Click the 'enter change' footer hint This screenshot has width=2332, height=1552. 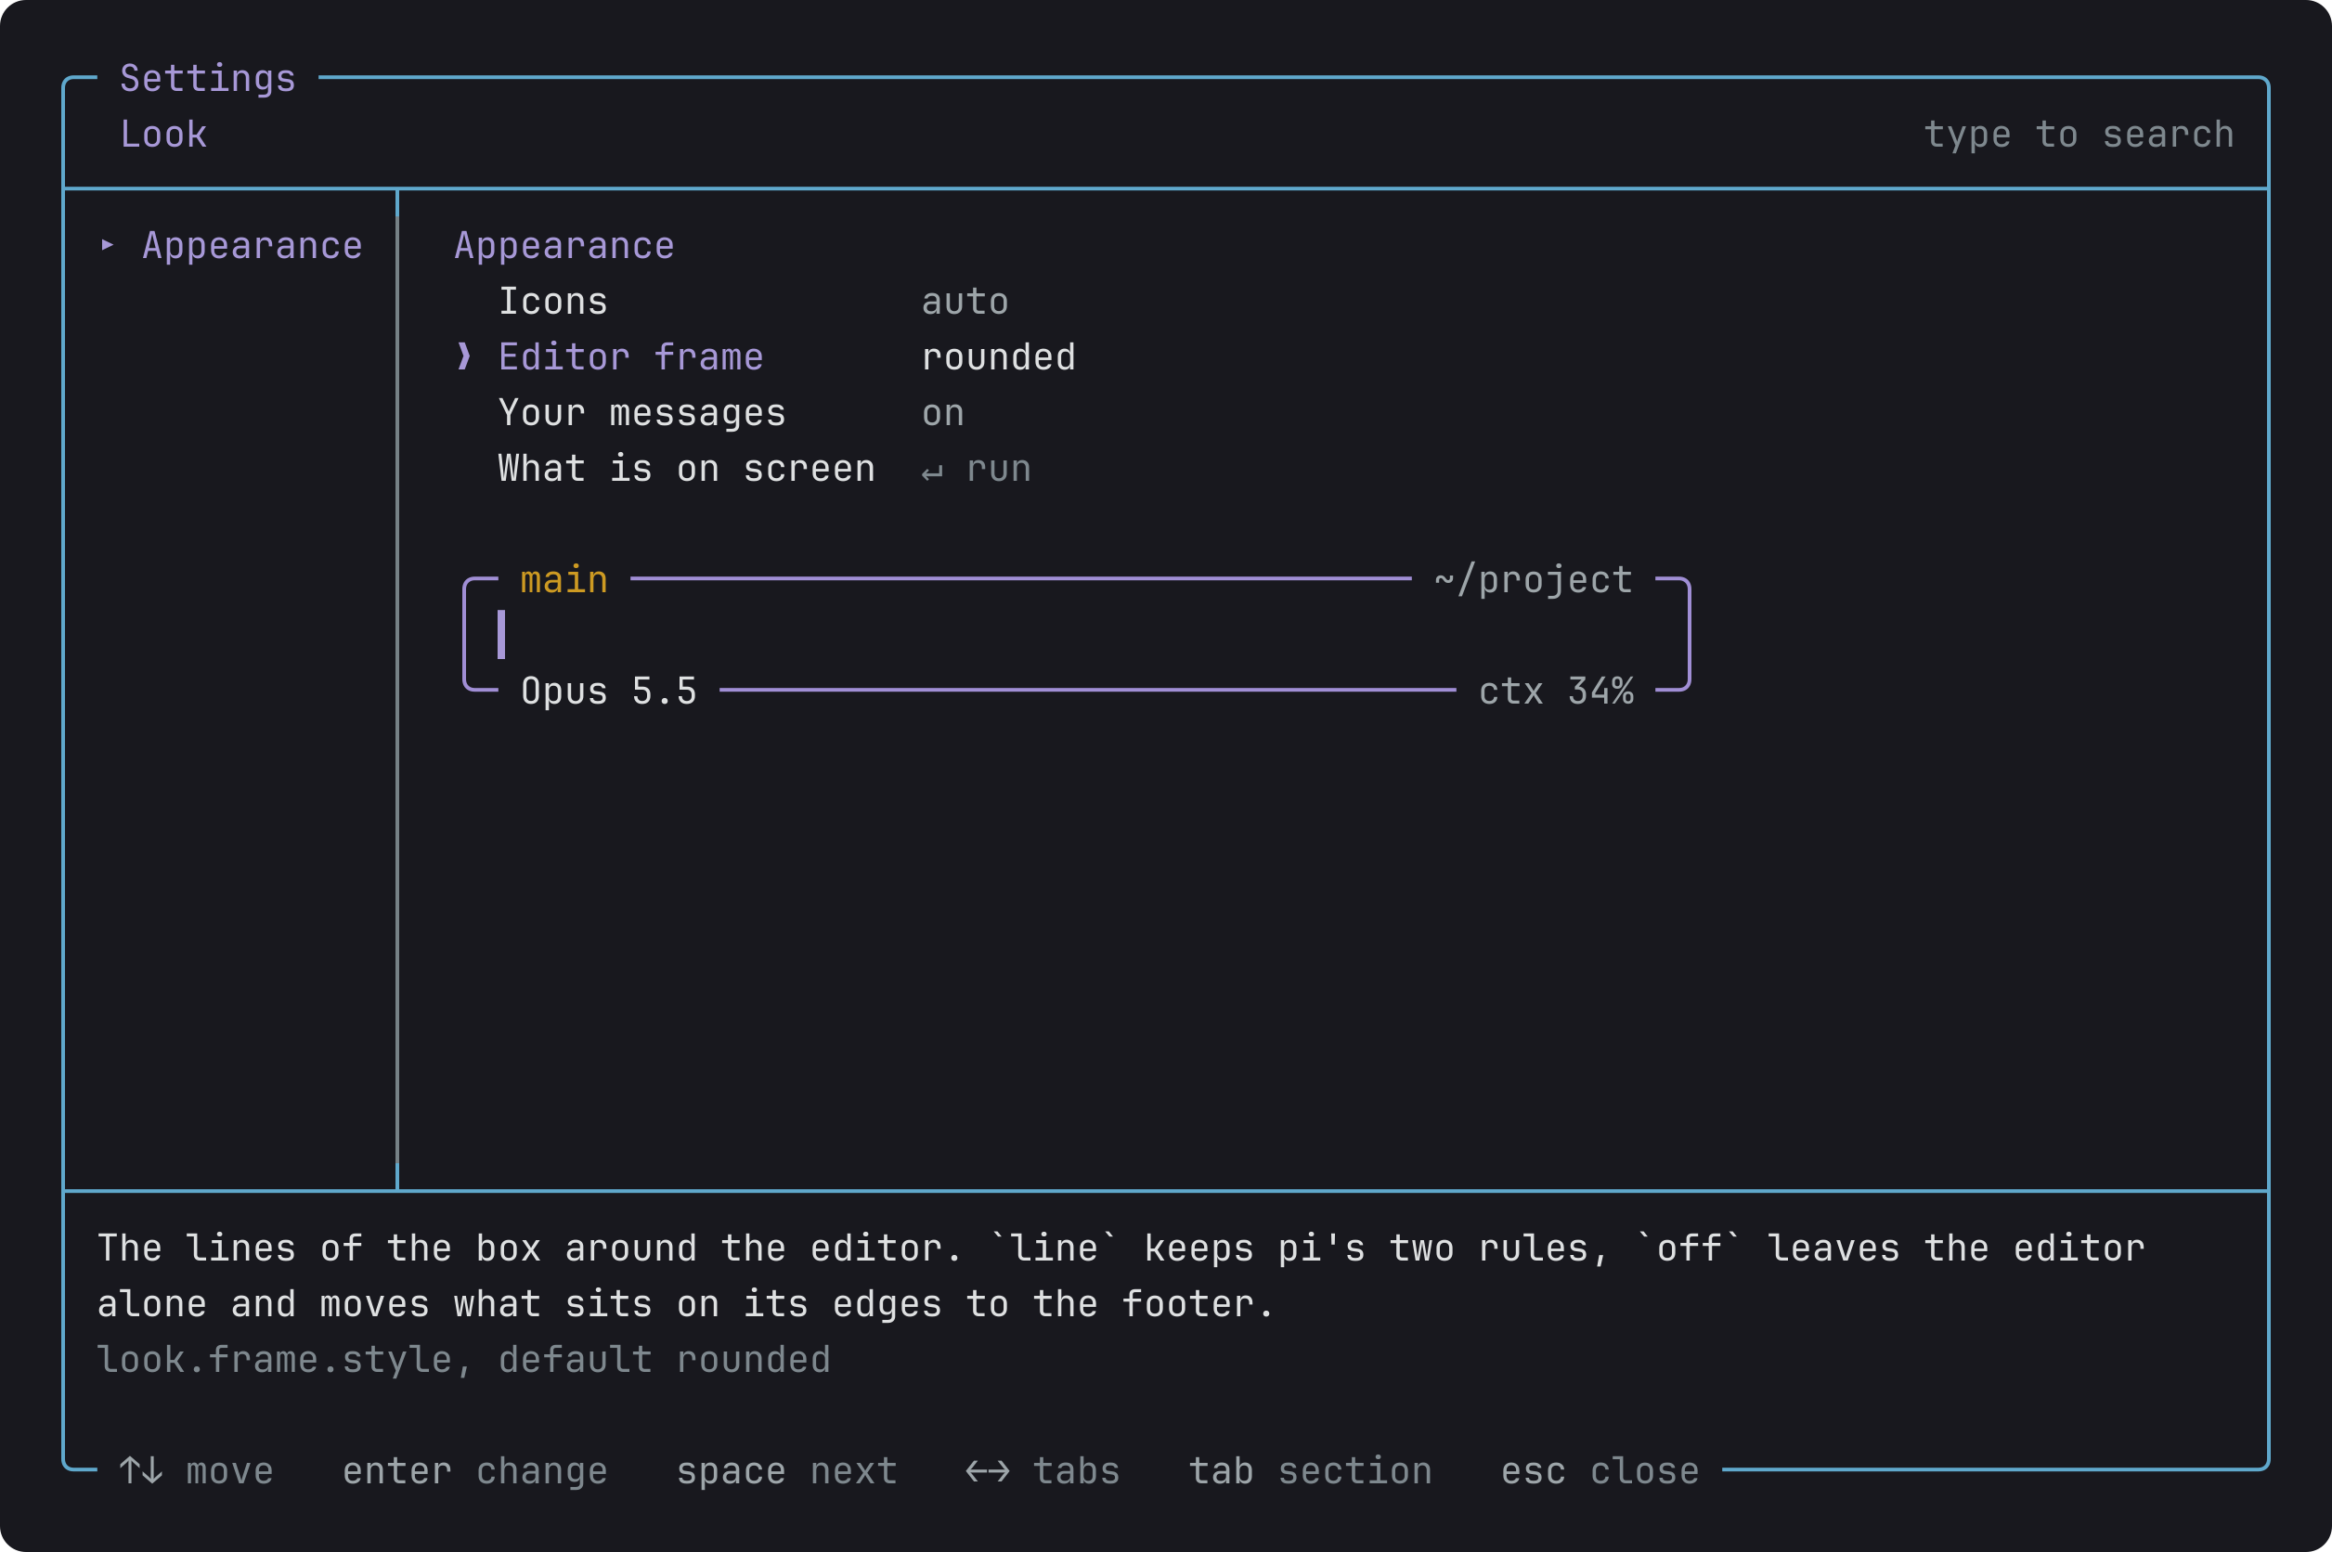click(x=475, y=1471)
